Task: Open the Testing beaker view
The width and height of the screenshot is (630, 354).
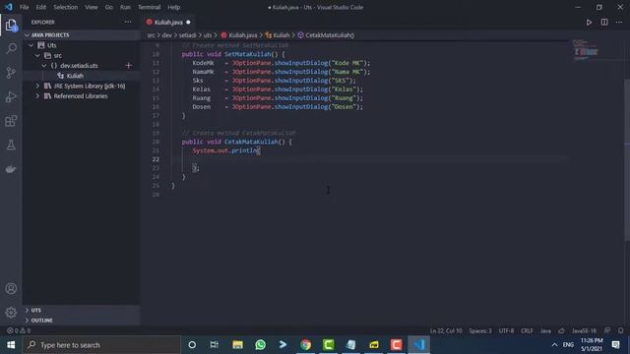Action: pyautogui.click(x=11, y=145)
